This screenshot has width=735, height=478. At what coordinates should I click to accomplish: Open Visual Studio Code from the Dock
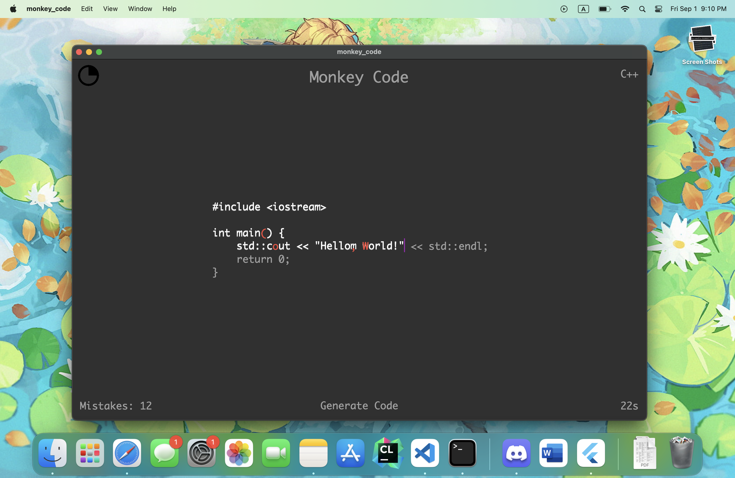(425, 453)
